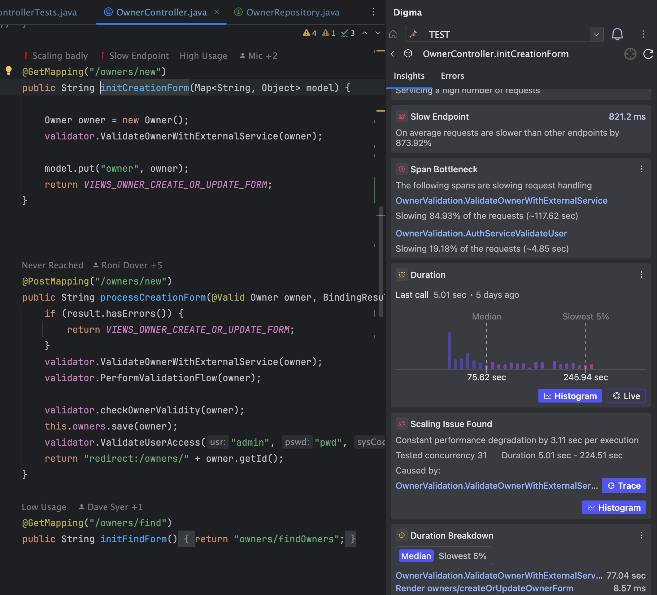The image size is (657, 595).
Task: Click the initFindForm method name
Action: click(x=134, y=539)
